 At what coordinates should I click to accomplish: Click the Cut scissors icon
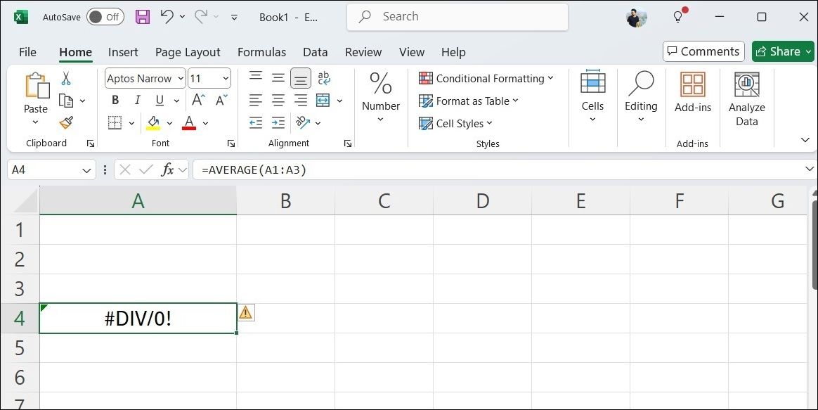66,78
